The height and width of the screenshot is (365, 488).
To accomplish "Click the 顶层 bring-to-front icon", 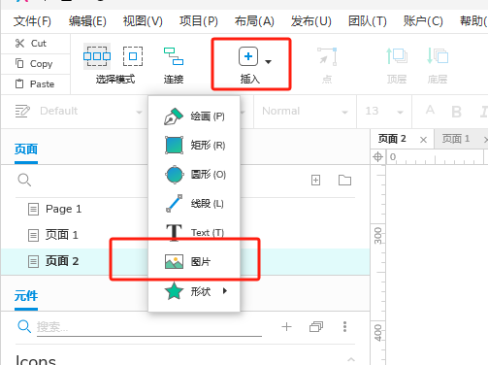I will (397, 56).
